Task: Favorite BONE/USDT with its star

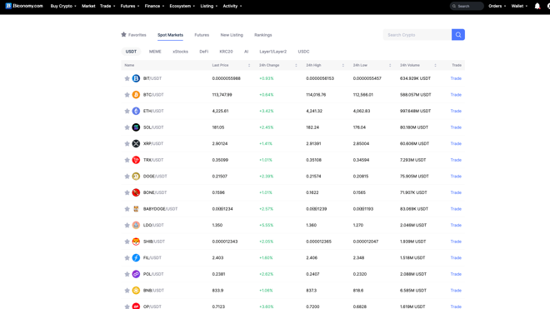Action: click(x=127, y=192)
